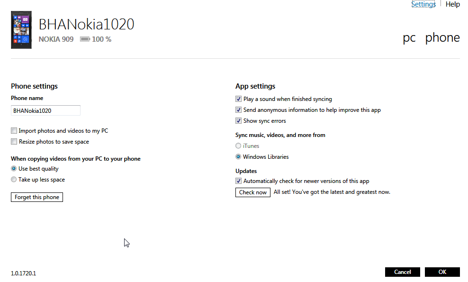The height and width of the screenshot is (282, 468).
Task: Open the Help link
Action: (452, 4)
